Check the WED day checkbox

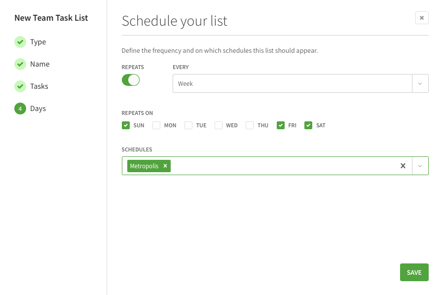(219, 125)
